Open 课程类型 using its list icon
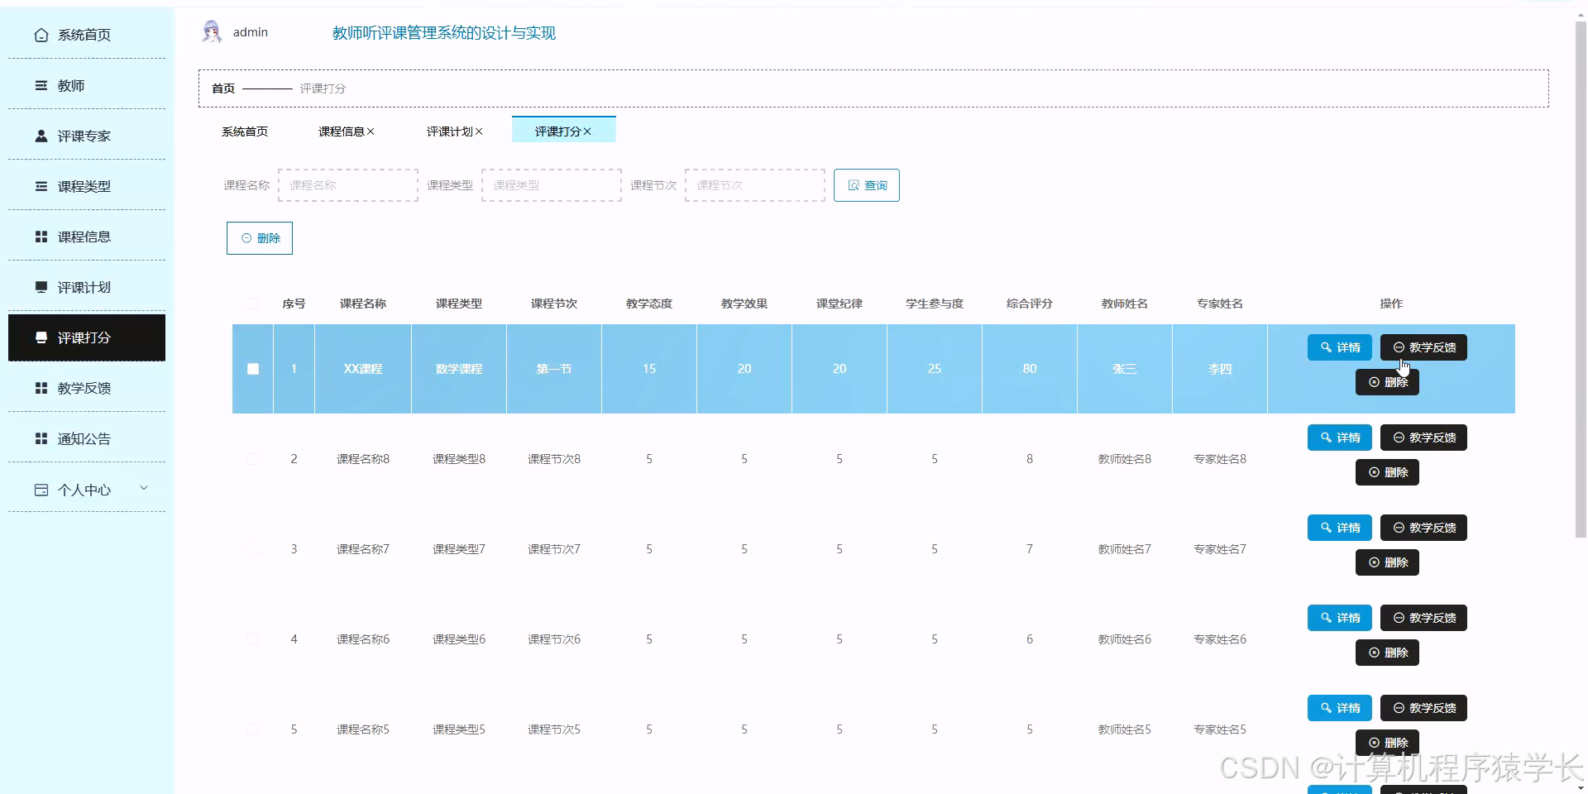Image resolution: width=1588 pixels, height=794 pixels. point(41,186)
